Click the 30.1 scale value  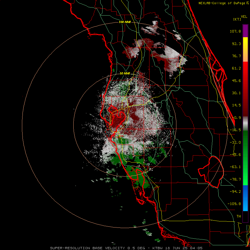(x=236, y=93)
